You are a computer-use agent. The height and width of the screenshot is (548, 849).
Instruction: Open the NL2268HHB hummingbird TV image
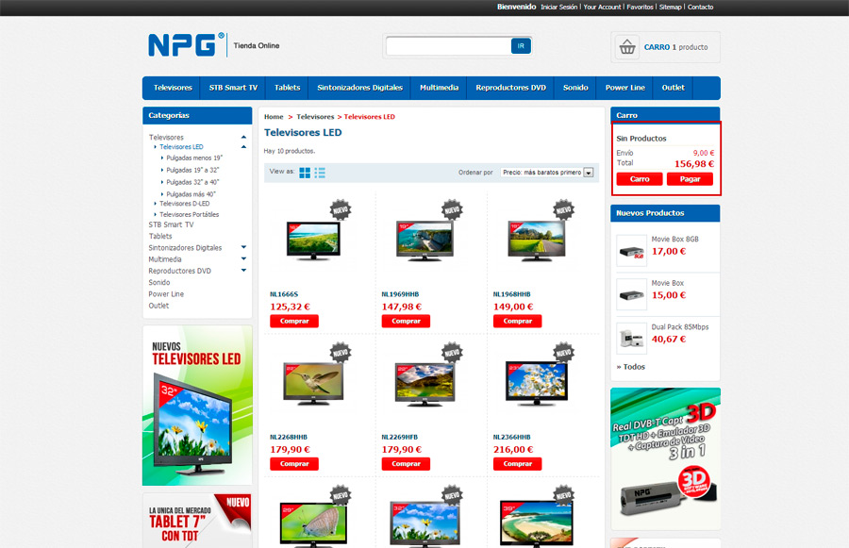[313, 383]
